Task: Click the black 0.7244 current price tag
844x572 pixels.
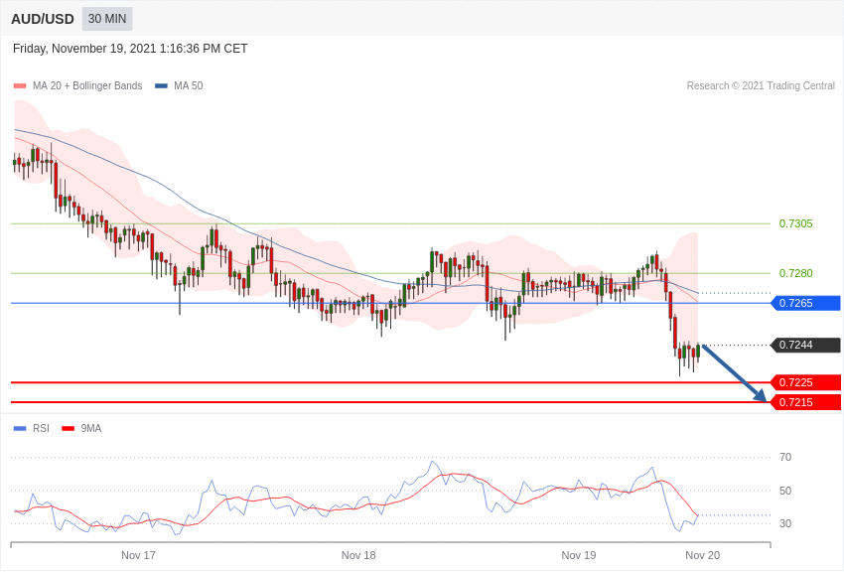Action: tap(806, 345)
